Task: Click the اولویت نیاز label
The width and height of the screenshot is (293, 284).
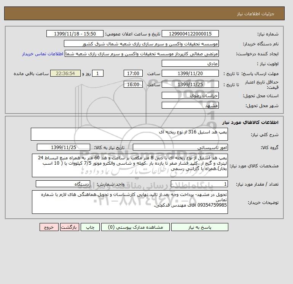Action: pyautogui.click(x=268, y=64)
